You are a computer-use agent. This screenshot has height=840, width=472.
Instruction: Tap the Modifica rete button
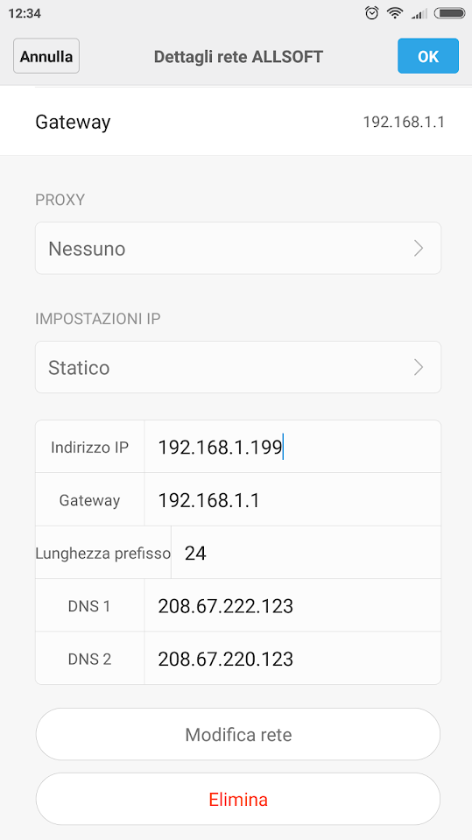click(238, 734)
